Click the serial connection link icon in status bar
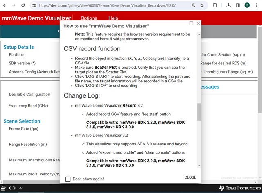Screen dimensions: 262x193 (12, 188)
